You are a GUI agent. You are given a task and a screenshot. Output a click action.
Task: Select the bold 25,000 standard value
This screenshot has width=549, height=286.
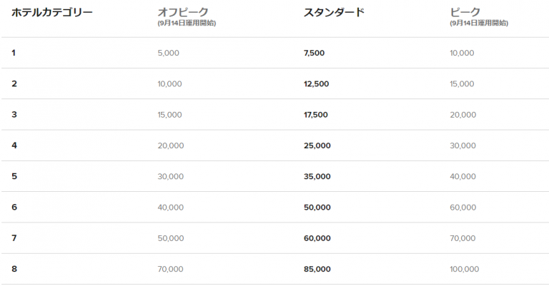click(318, 145)
